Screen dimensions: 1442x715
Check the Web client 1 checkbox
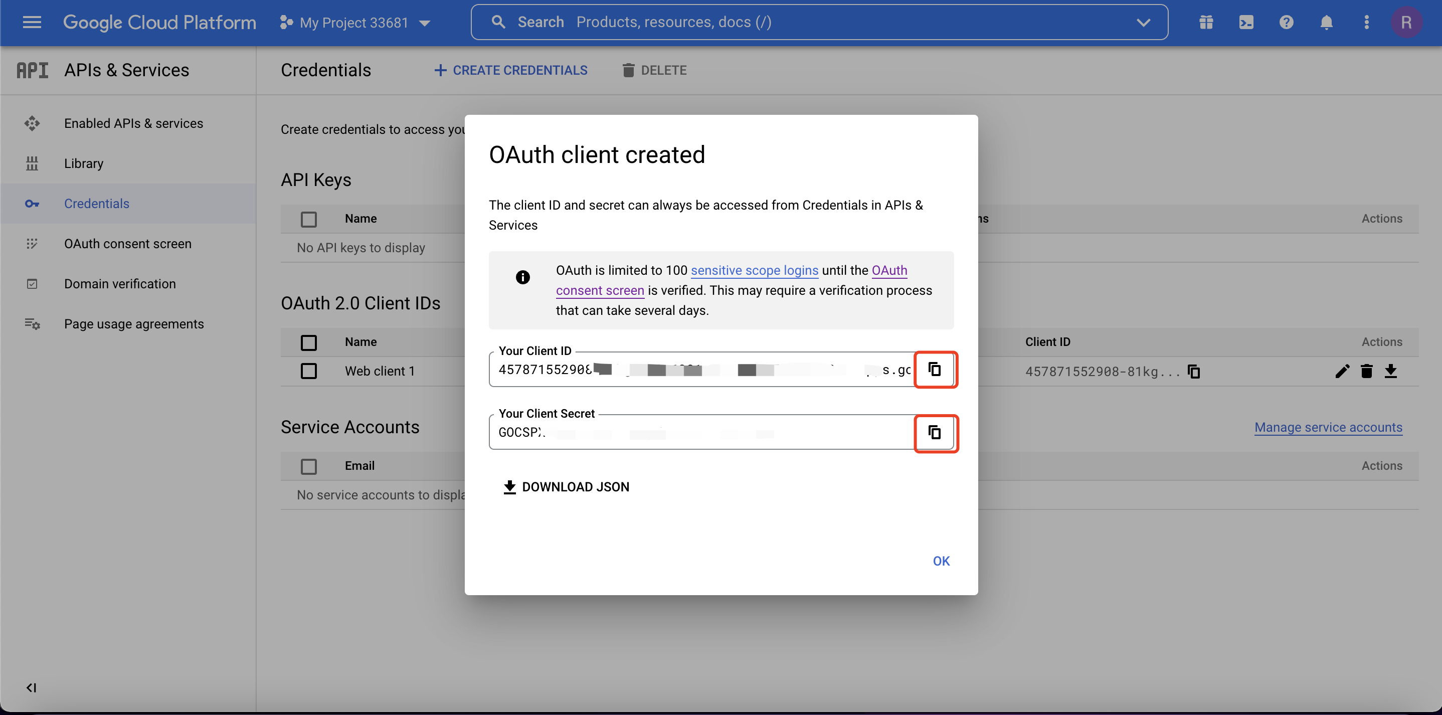click(308, 371)
